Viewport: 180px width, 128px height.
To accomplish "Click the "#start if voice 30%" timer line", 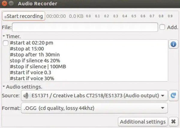I will [x=32, y=78].
